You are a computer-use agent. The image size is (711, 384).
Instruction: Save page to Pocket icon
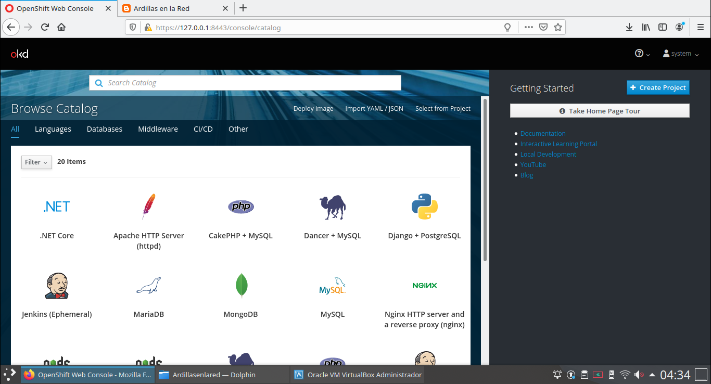pos(543,27)
